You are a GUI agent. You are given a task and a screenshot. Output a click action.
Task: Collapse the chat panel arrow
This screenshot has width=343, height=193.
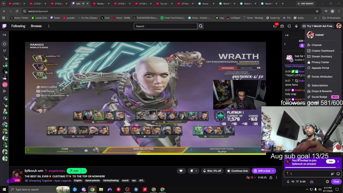coord(287,35)
